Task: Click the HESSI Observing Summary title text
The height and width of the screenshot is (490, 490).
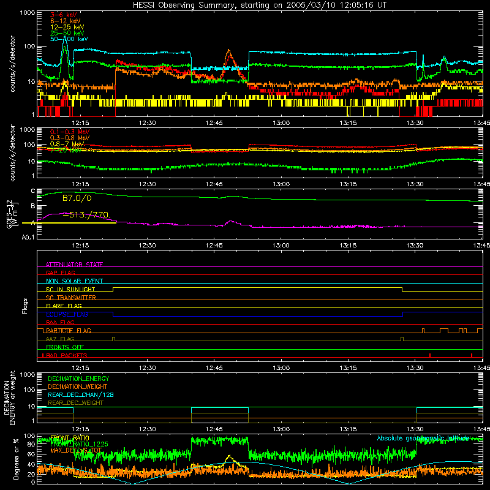Action: 259,6
